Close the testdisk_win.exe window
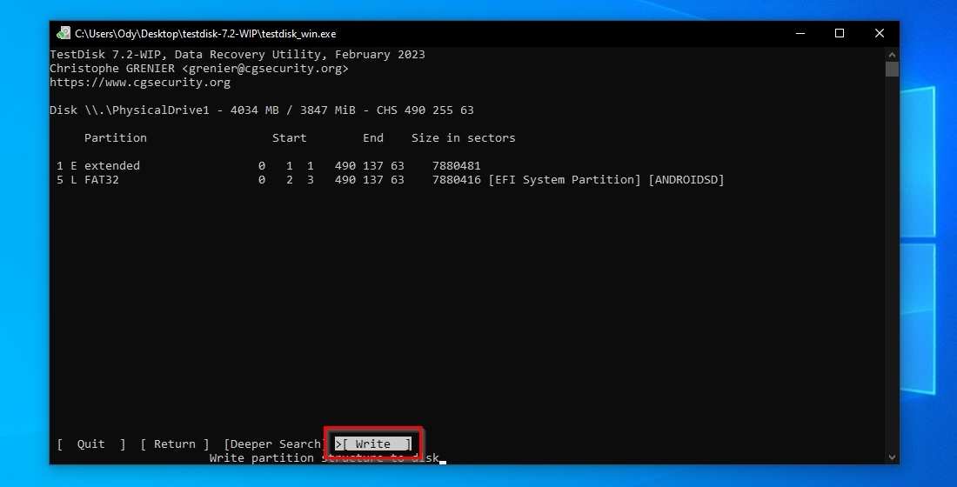This screenshot has height=487, width=957. (879, 34)
